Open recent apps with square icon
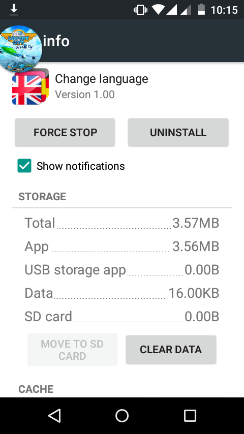The image size is (244, 434). [190, 416]
